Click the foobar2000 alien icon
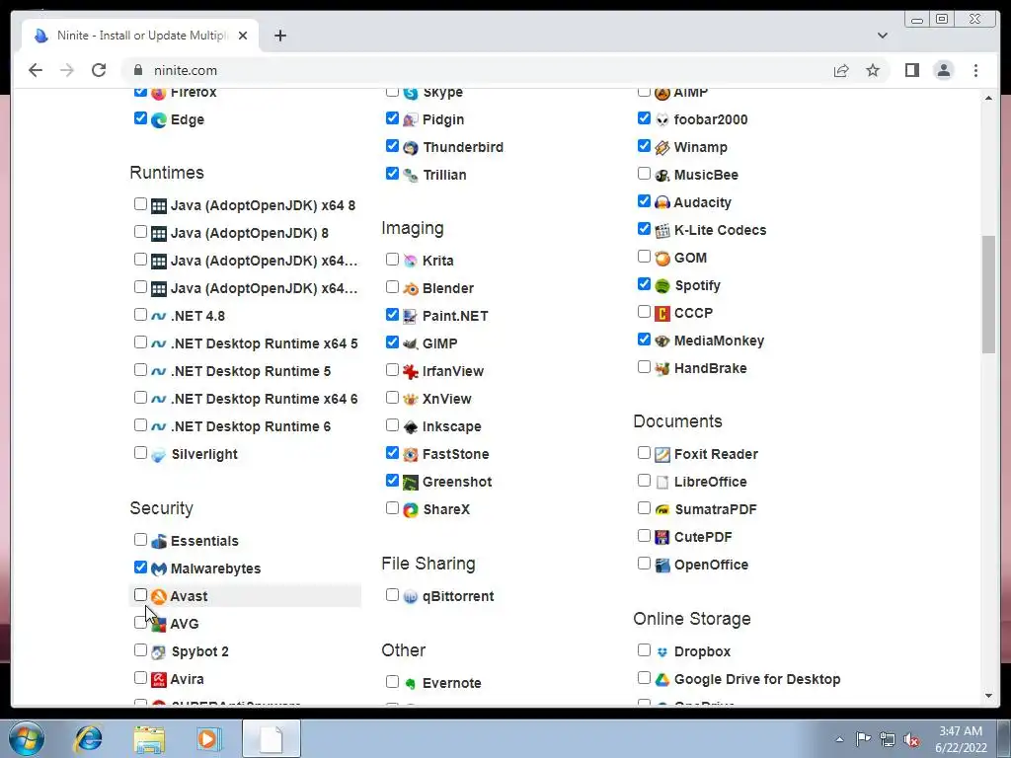Viewport: 1011px width, 758px height. [662, 119]
